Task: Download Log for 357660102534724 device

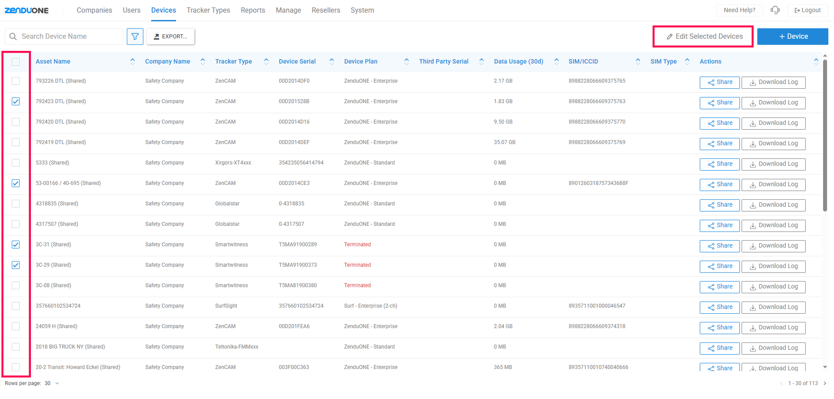Action: 773,307
